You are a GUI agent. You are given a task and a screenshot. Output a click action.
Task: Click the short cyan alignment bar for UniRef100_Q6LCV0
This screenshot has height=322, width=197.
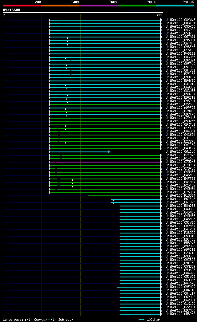click(x=79, y=152)
